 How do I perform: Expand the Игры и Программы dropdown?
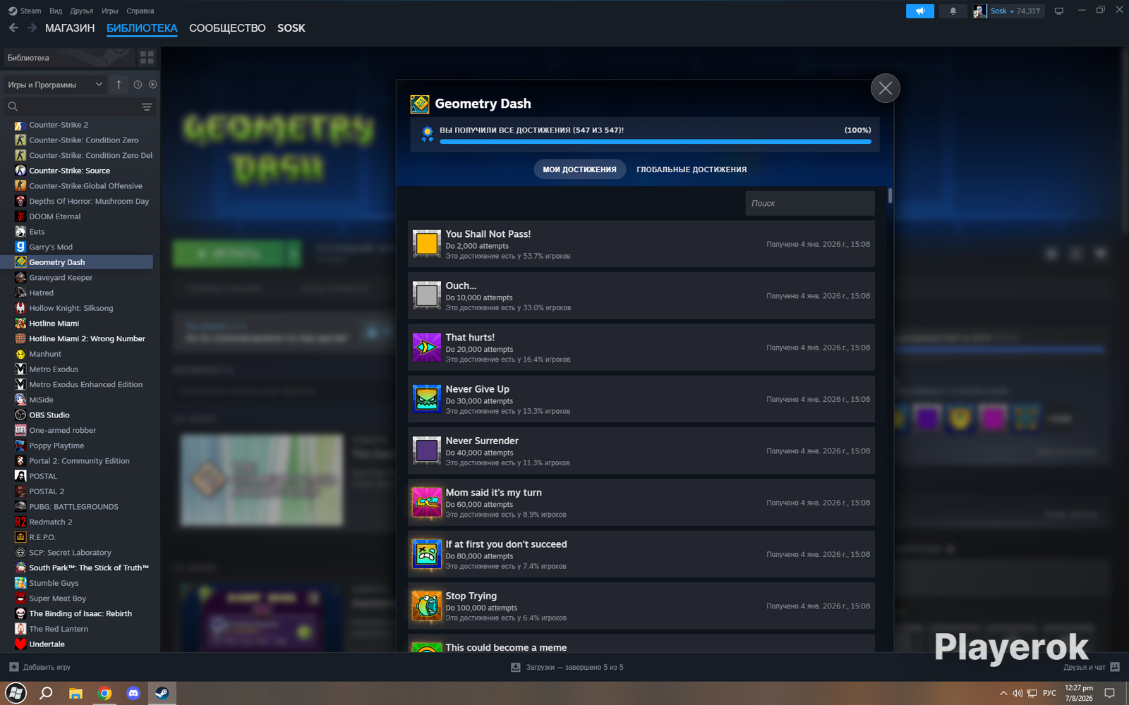pos(55,85)
